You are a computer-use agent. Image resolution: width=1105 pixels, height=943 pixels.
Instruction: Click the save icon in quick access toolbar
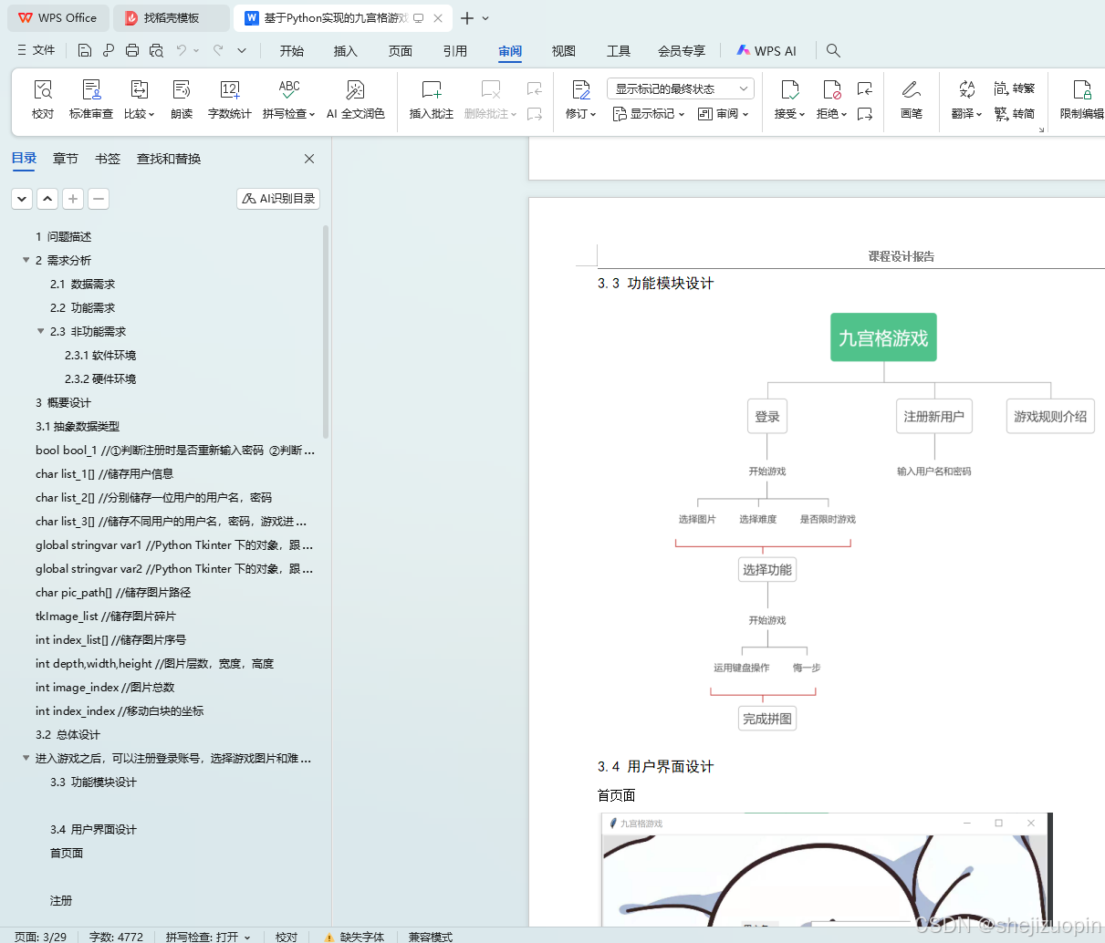[x=85, y=50]
